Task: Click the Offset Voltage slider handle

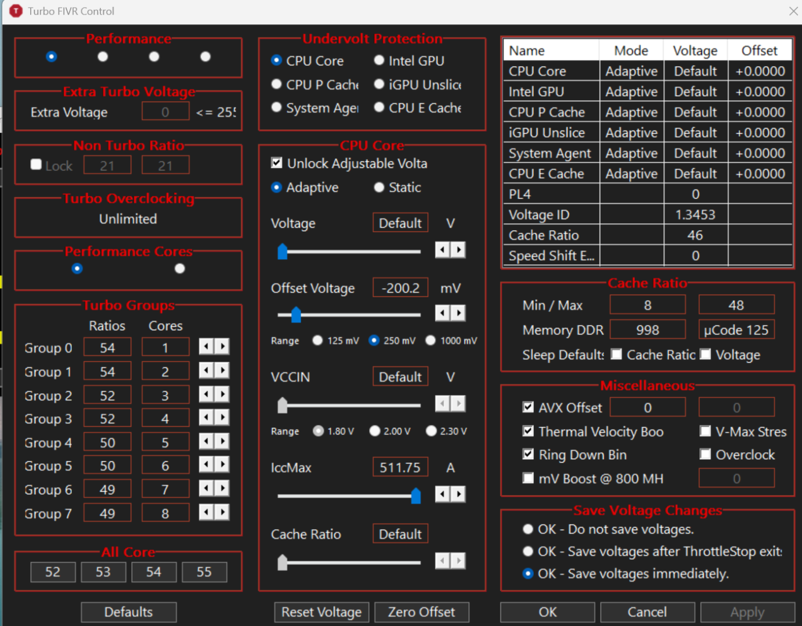Action: tap(296, 315)
